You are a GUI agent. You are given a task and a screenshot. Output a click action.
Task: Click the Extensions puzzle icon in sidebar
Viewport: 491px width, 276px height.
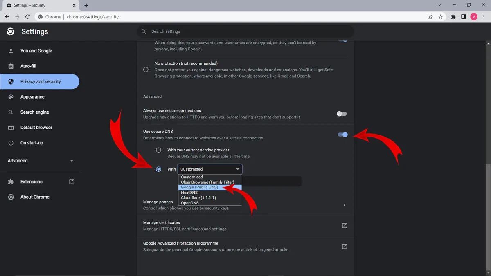point(11,182)
